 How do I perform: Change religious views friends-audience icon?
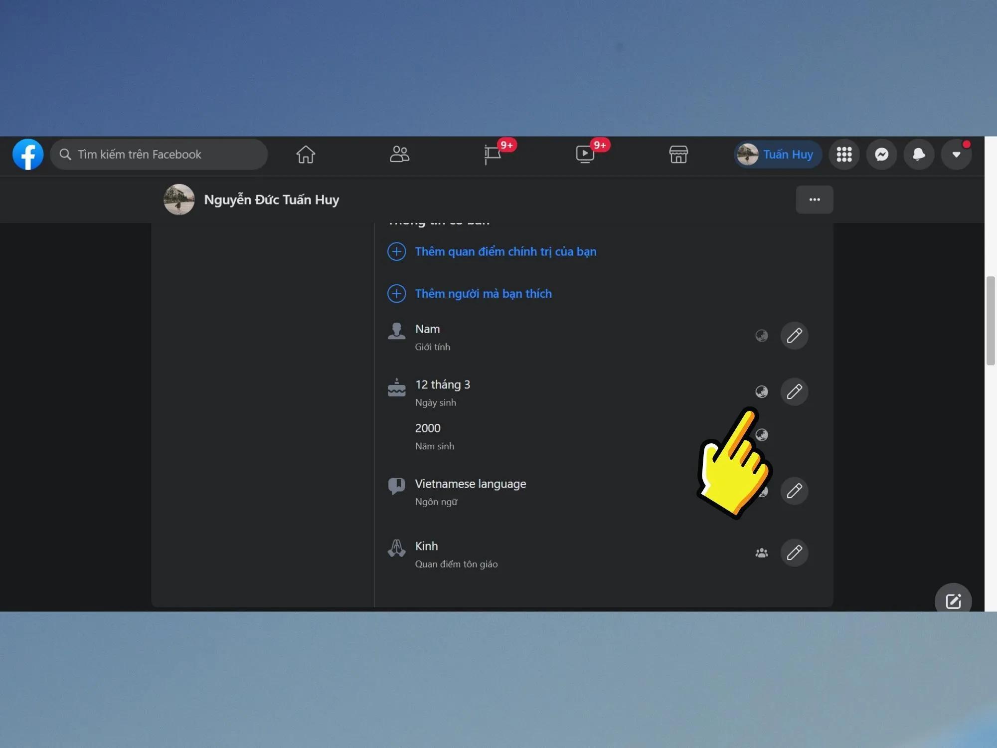(x=761, y=553)
